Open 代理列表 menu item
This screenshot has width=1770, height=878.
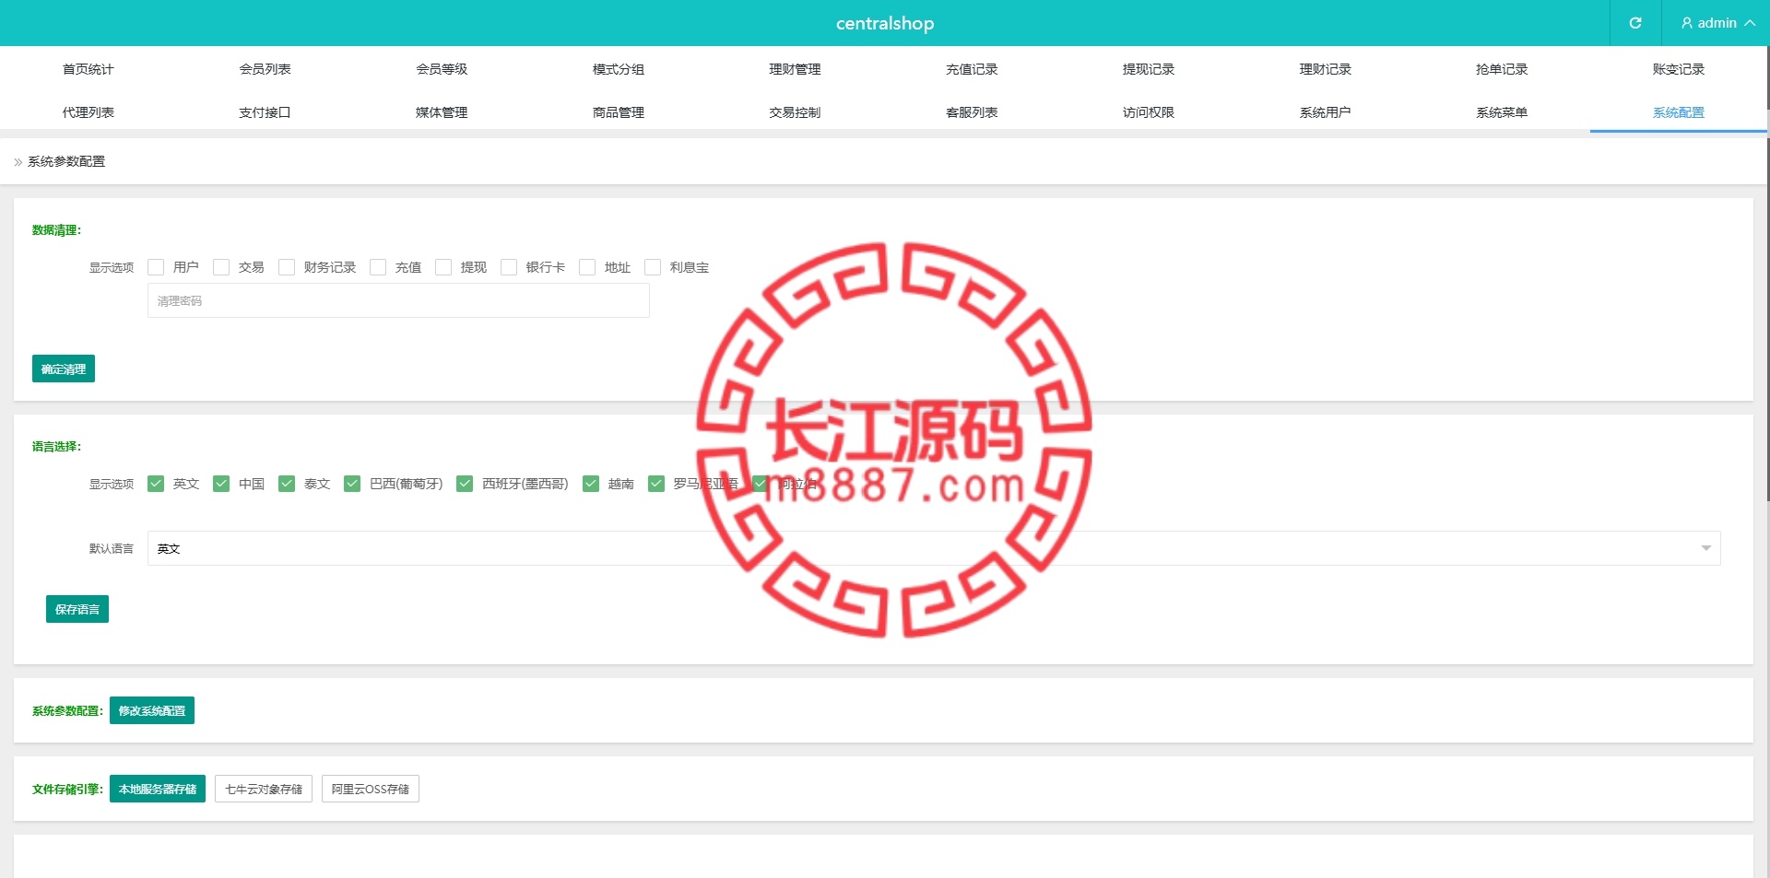point(88,112)
